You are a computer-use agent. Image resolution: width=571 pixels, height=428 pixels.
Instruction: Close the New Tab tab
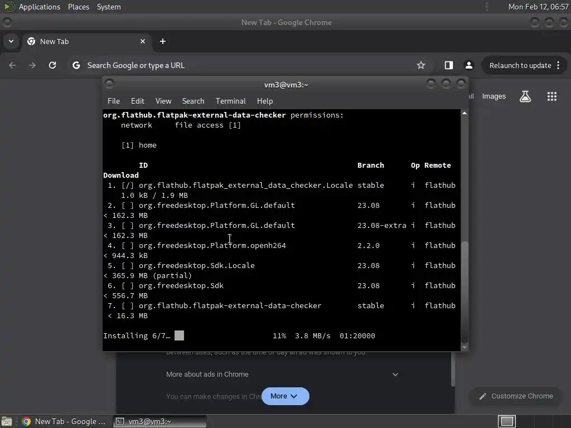[x=143, y=41]
